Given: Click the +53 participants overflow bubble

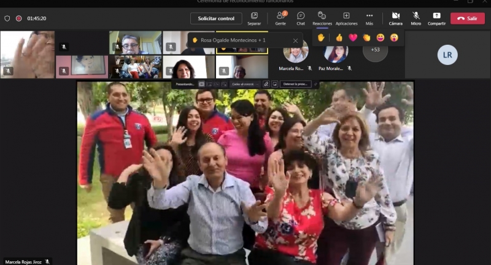Looking at the screenshot, I should click(375, 50).
